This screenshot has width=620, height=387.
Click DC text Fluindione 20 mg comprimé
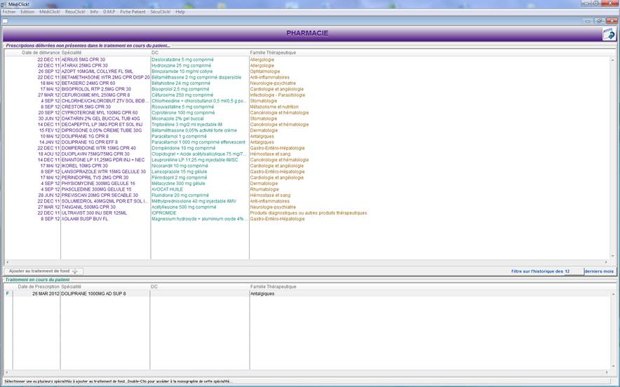coord(180,196)
